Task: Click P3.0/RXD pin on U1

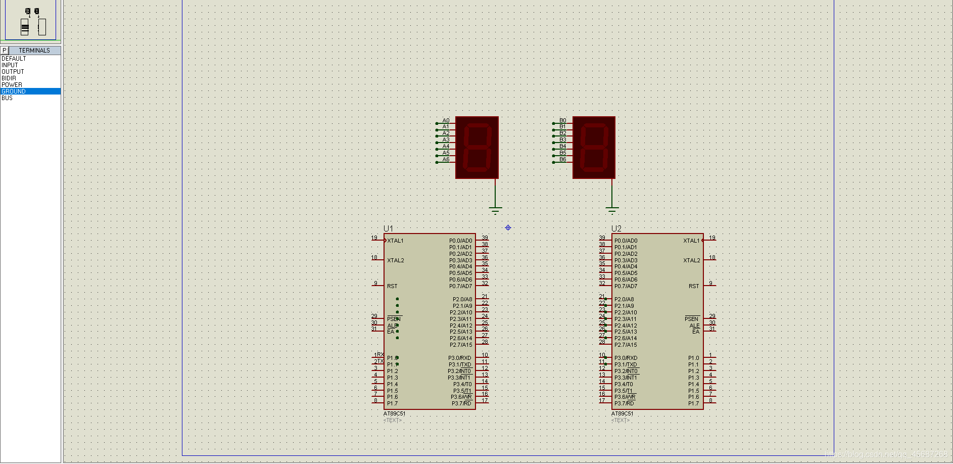Action: pos(460,358)
